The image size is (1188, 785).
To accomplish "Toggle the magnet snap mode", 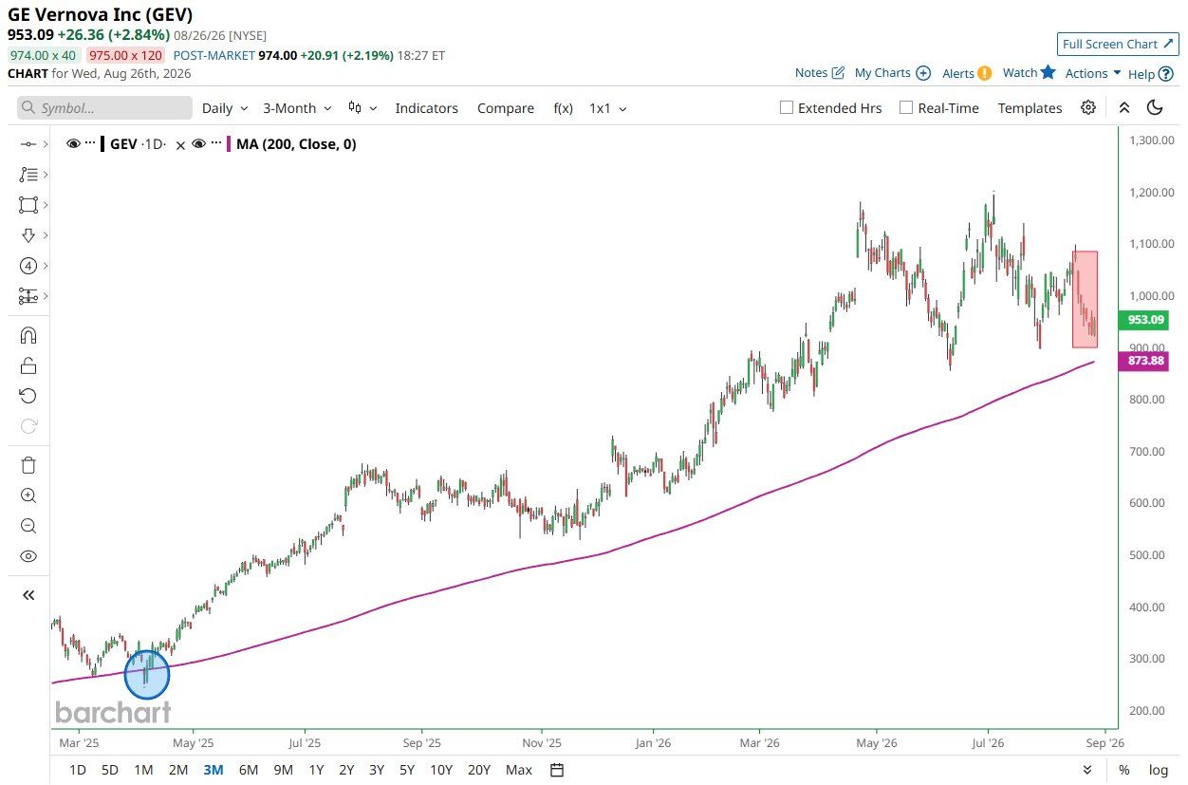I will pos(28,335).
